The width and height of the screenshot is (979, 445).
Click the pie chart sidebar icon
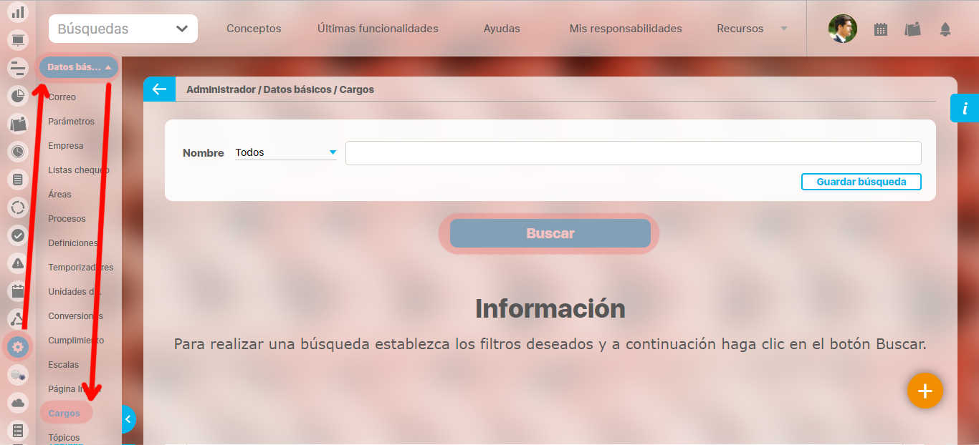pyautogui.click(x=18, y=95)
